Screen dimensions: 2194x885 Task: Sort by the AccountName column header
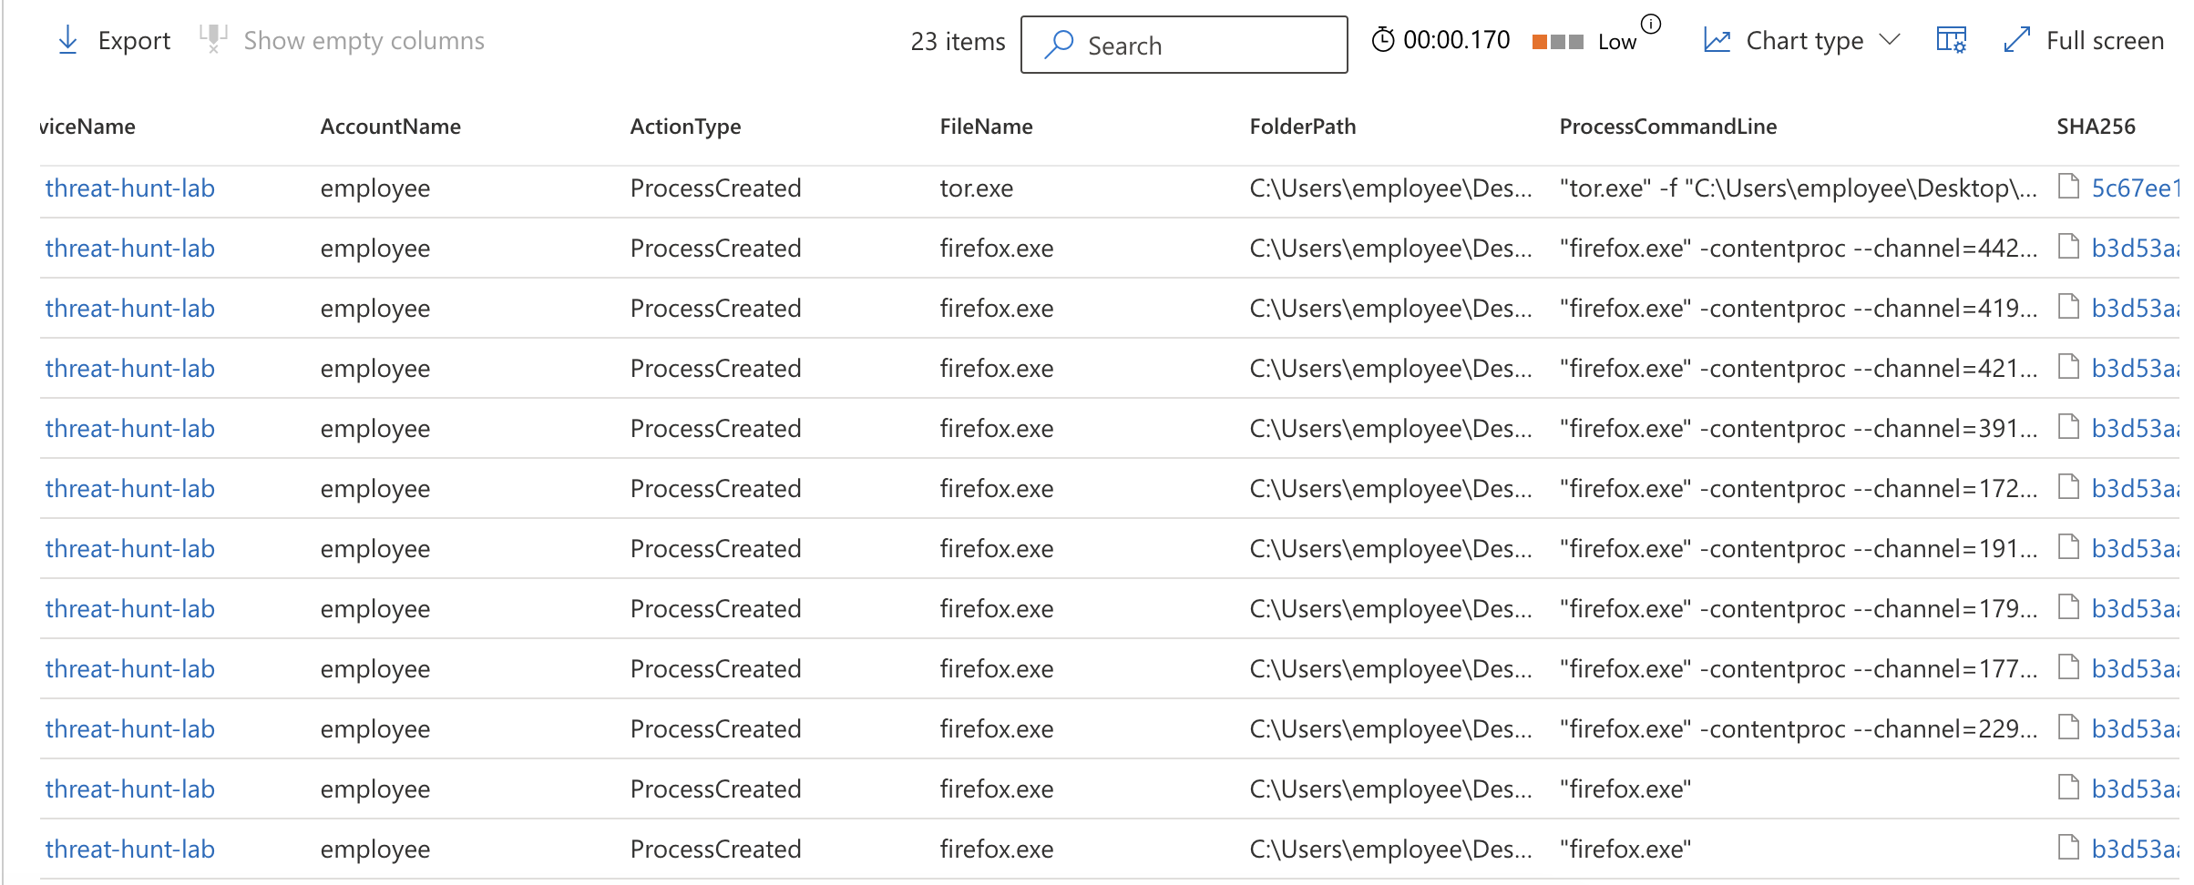pyautogui.click(x=390, y=127)
